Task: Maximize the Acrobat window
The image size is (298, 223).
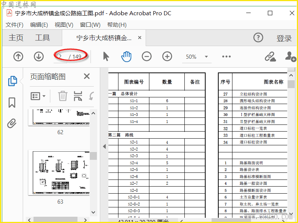Action: pyautogui.click(x=270, y=13)
